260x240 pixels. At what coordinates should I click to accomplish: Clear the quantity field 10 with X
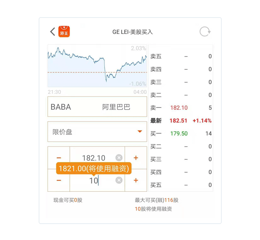click(x=119, y=180)
